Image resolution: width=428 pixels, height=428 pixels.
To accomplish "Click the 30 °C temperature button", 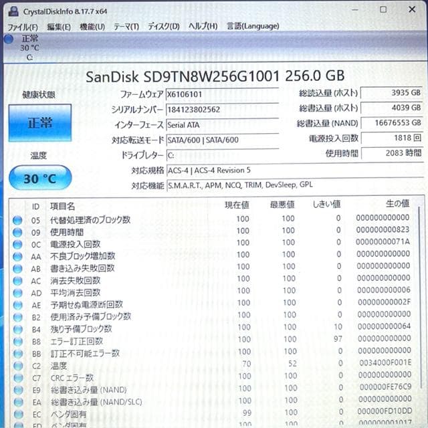I will point(39,178).
